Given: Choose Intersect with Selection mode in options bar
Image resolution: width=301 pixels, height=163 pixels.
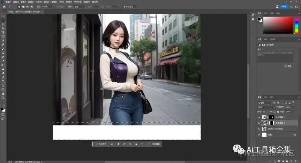Looking at the screenshot, I should pos(32,7).
